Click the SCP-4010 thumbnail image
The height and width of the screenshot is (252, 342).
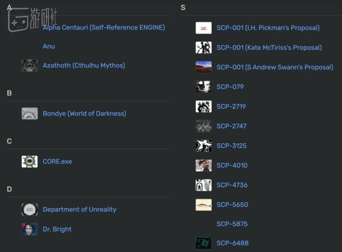tap(203, 165)
